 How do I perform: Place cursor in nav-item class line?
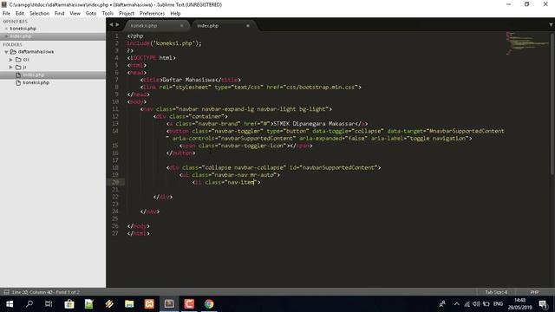(226, 182)
